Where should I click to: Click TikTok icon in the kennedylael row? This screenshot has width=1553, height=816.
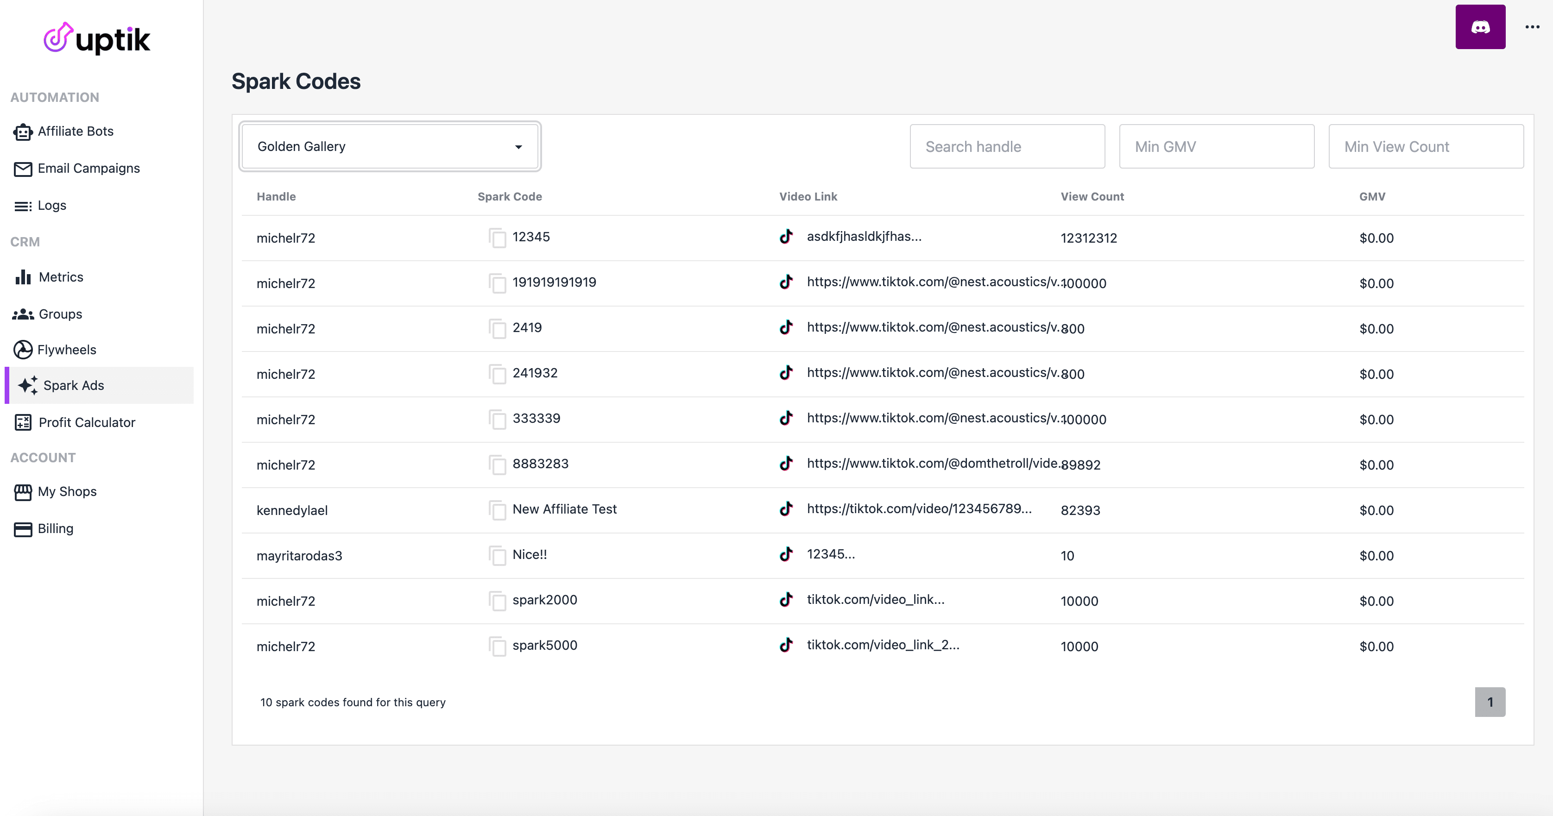click(x=786, y=508)
